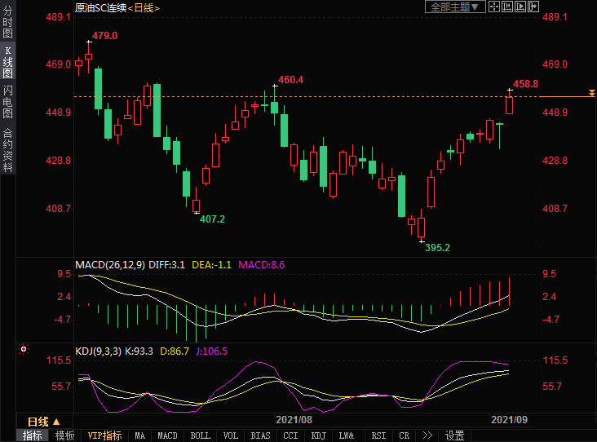Click the orange double-arrow price marker
The width and height of the screenshot is (597, 442).
click(x=591, y=95)
